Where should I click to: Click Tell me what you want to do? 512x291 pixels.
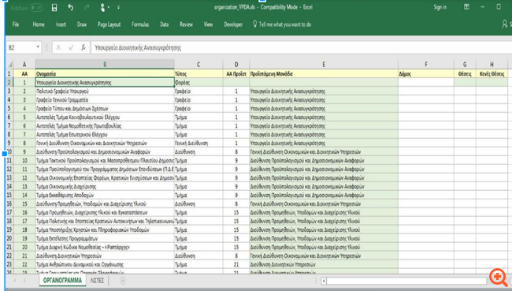pos(284,24)
